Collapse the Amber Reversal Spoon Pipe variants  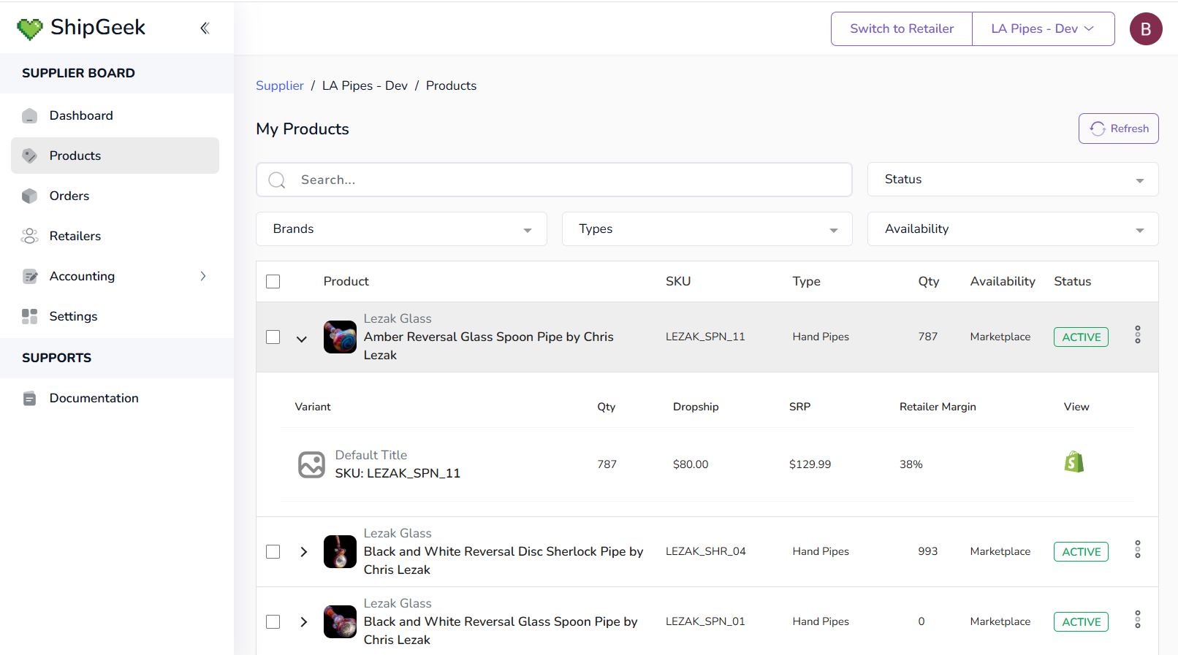pyautogui.click(x=302, y=339)
